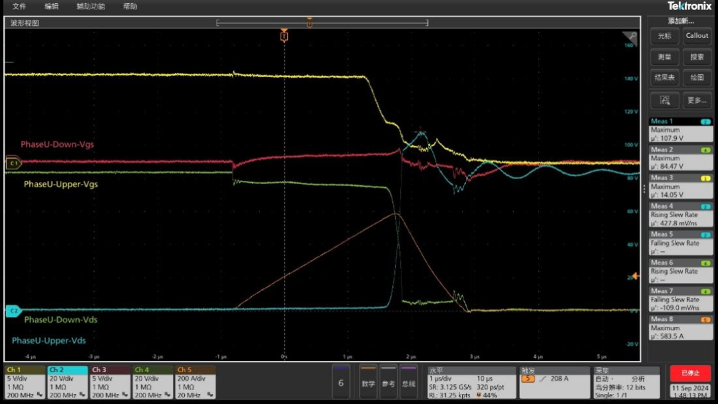Image resolution: width=718 pixels, height=404 pixels.
Task: Click the Ch 3 bandwidth limit icon
Action: click(x=125, y=395)
